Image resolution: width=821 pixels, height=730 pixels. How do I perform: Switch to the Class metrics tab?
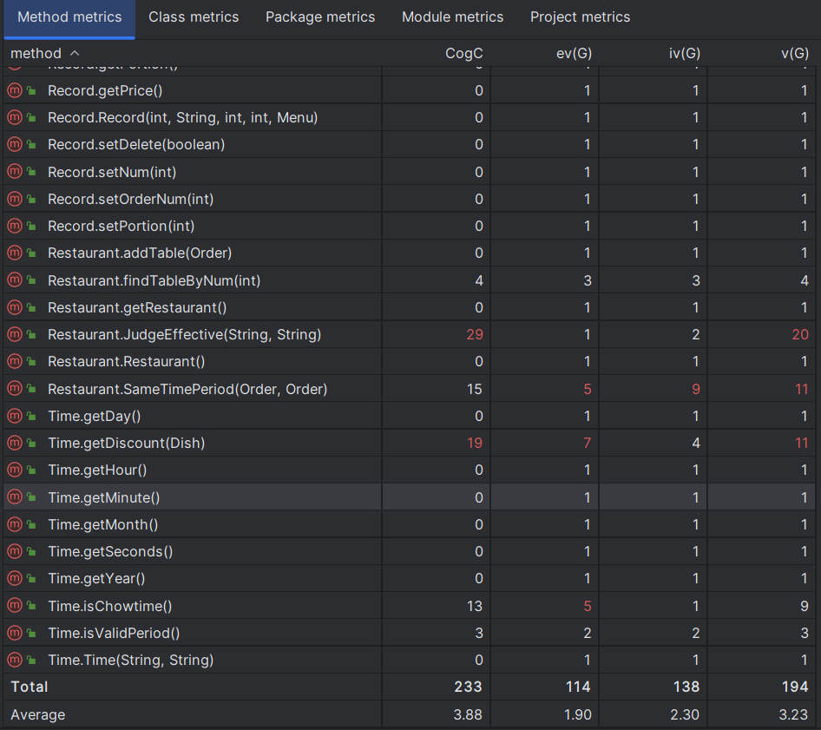click(194, 17)
